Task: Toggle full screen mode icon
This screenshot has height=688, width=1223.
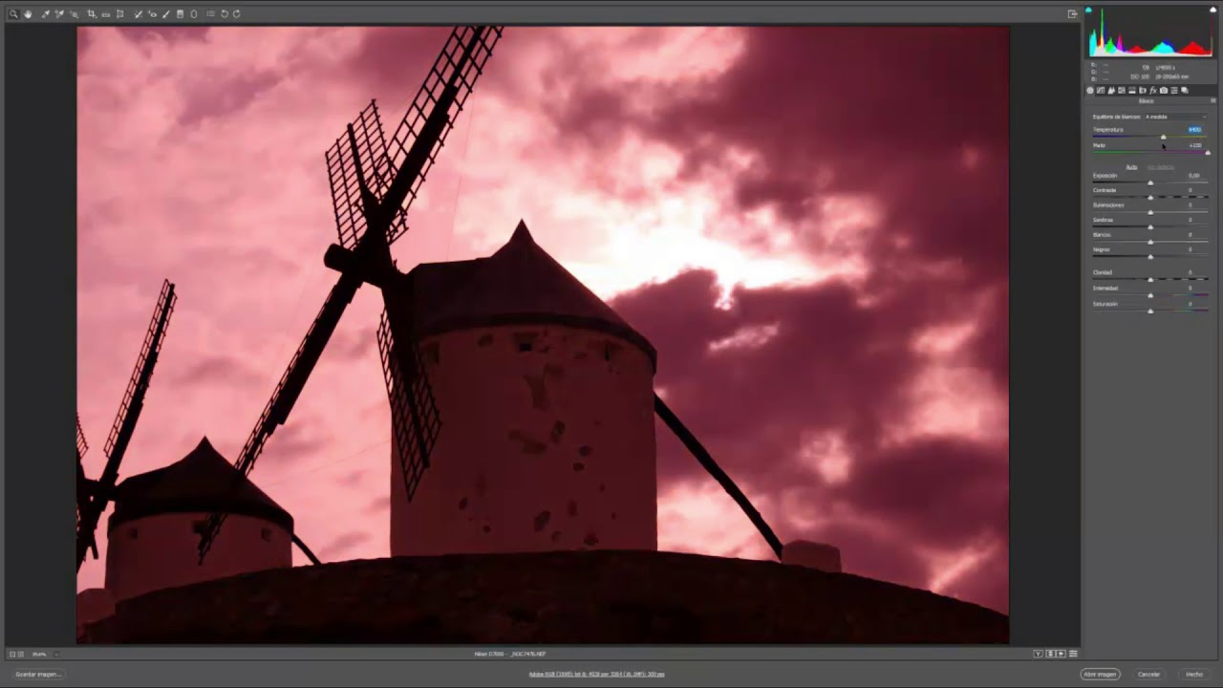Action: [x=1072, y=13]
